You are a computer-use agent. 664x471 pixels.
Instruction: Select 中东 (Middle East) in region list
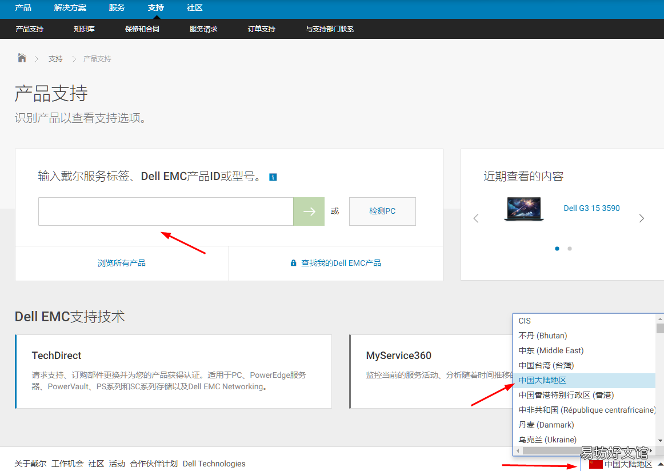click(585, 351)
